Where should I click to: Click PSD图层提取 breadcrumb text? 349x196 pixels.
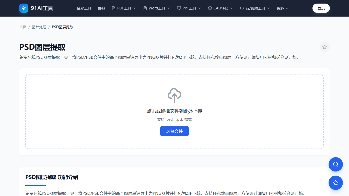click(63, 27)
